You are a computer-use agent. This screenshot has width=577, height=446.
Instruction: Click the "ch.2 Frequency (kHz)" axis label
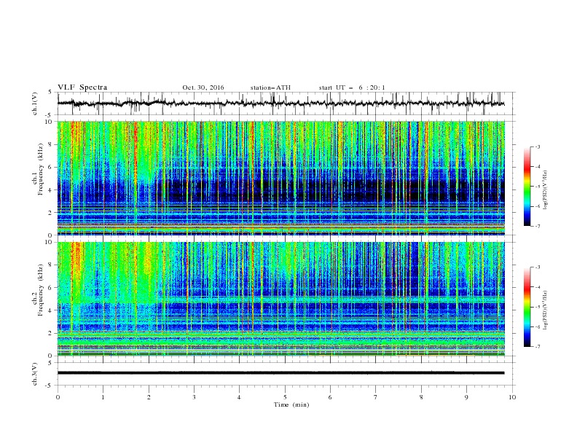coord(38,290)
